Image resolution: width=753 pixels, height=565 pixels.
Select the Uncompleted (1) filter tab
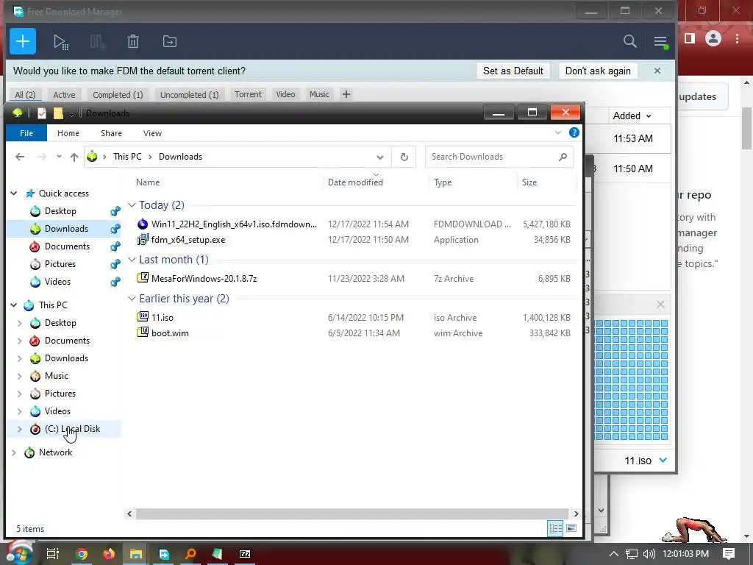pos(189,95)
